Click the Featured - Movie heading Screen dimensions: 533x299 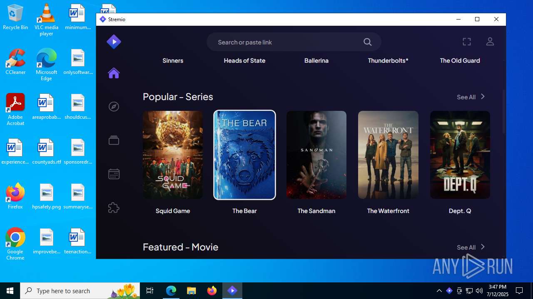pos(180,247)
